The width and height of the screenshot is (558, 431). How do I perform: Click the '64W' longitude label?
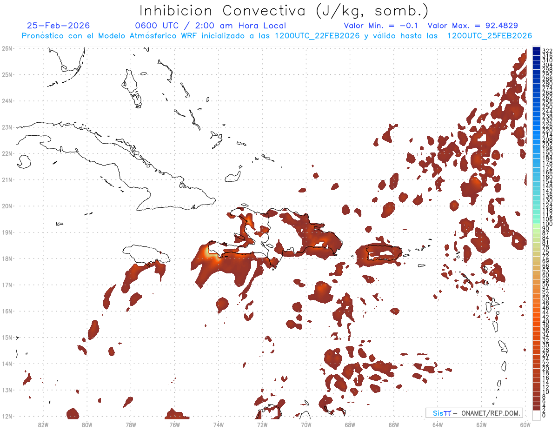(438, 425)
